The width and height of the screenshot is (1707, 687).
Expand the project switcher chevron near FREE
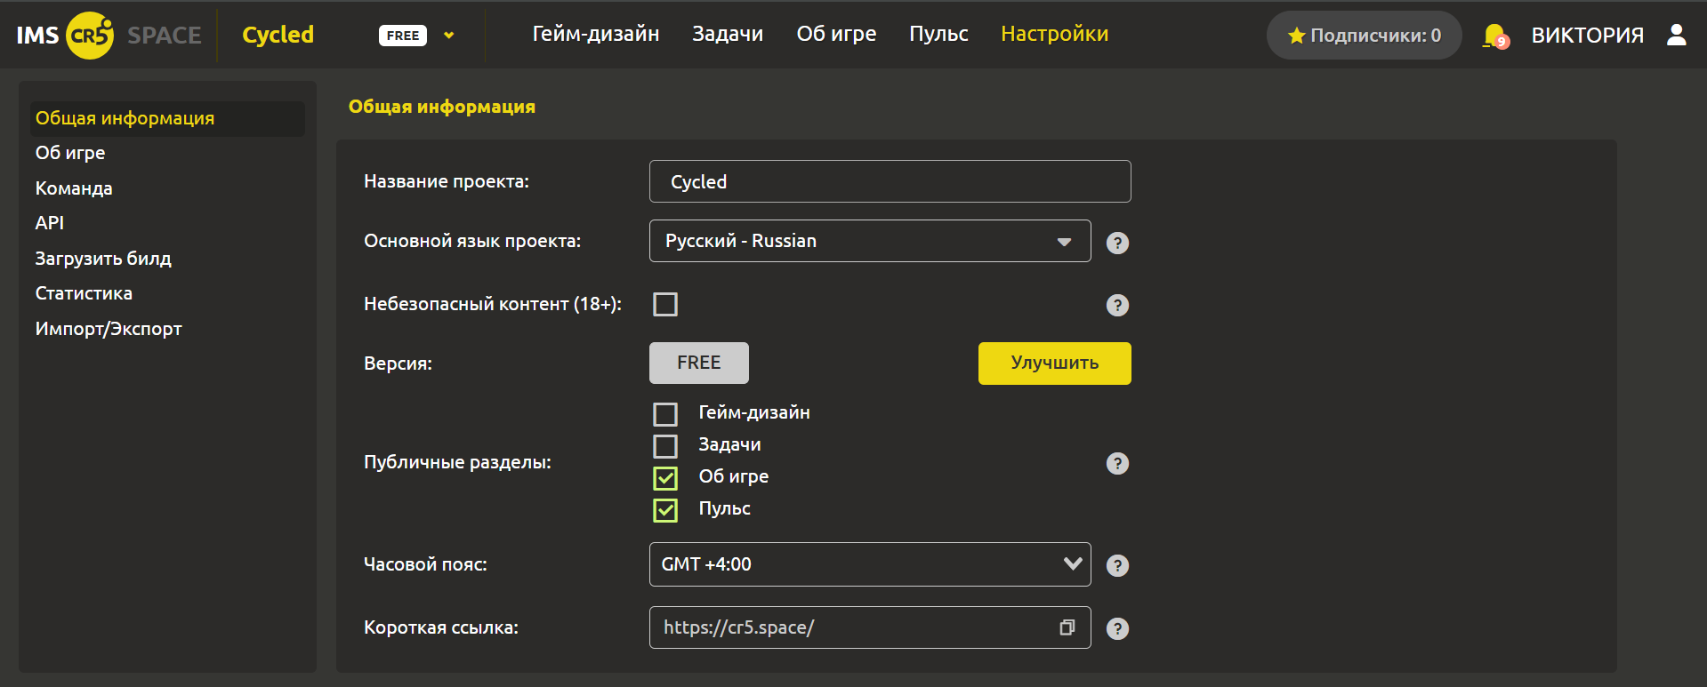point(449,36)
